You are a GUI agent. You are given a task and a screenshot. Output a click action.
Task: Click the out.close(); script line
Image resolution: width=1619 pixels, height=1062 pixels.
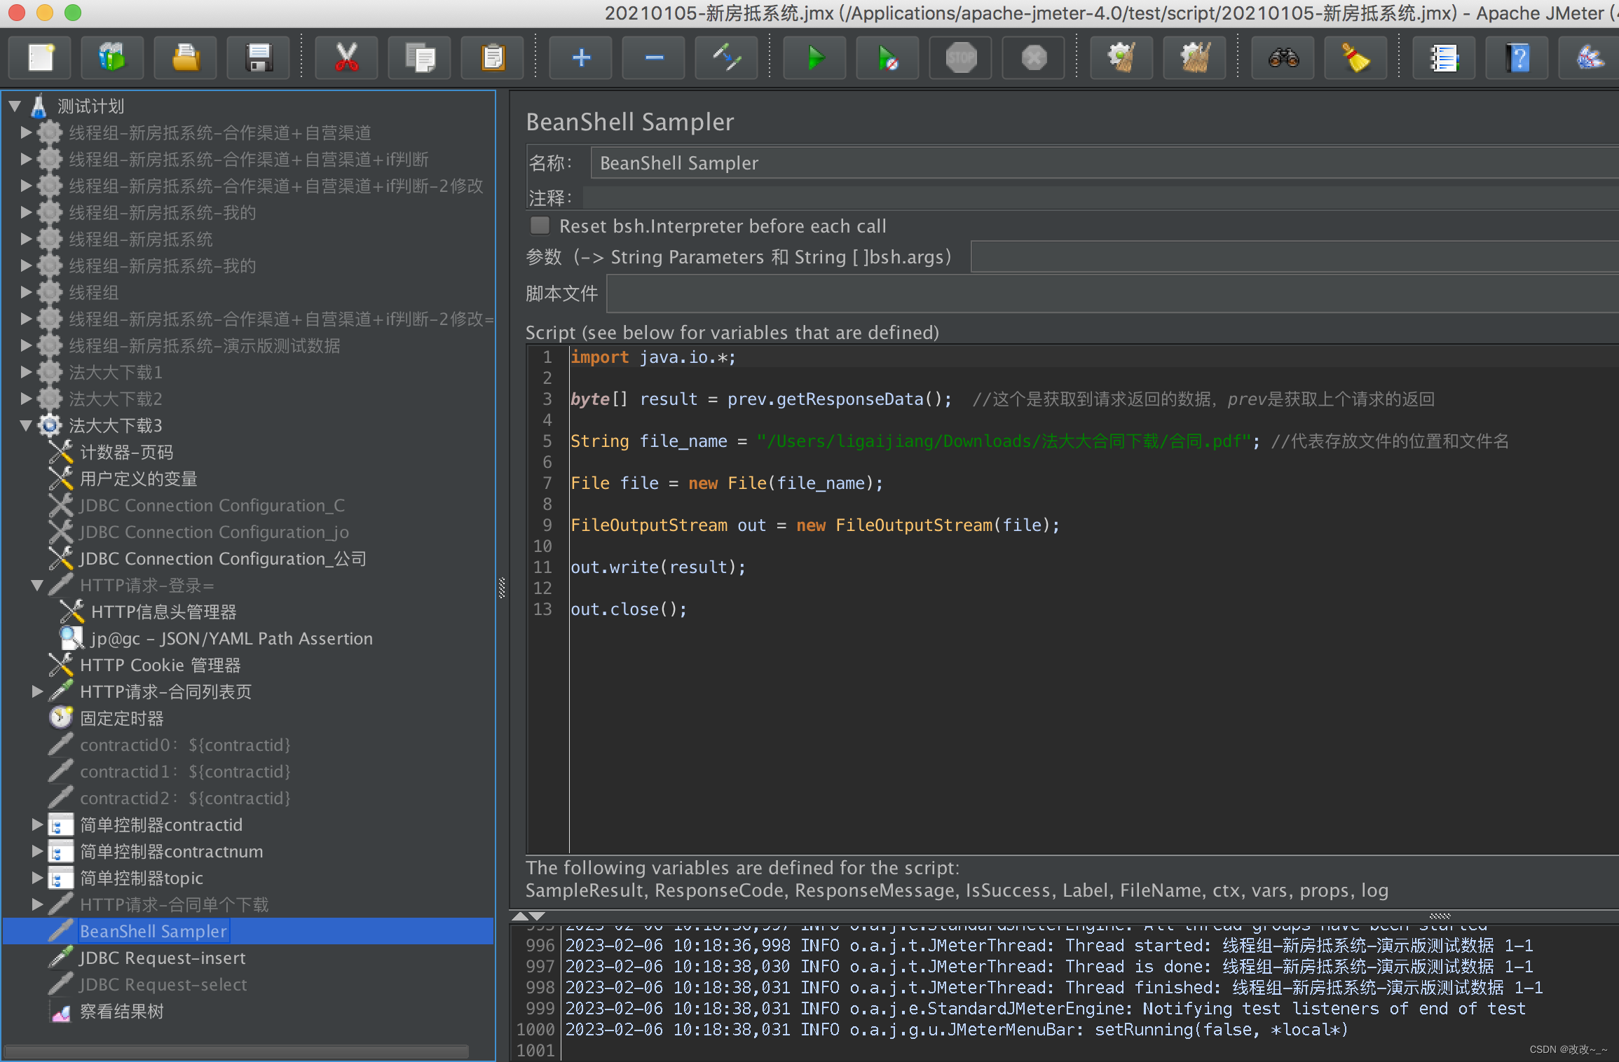[629, 609]
